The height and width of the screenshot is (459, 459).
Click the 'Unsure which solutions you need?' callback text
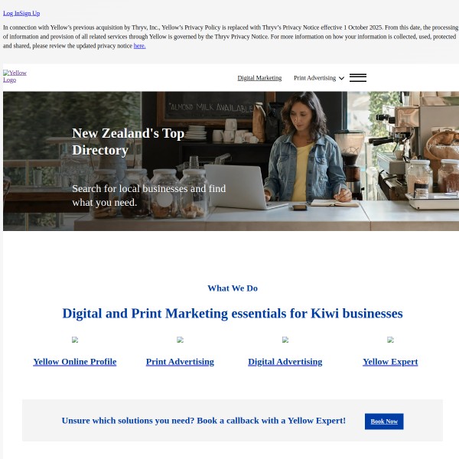[x=203, y=421]
